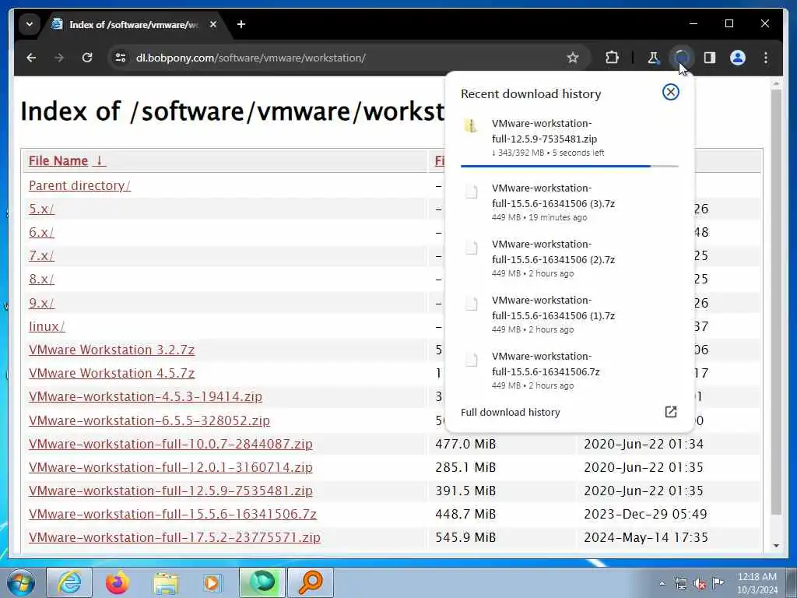Open Parent directory link
Image resolution: width=797 pixels, height=598 pixels.
pyautogui.click(x=79, y=185)
